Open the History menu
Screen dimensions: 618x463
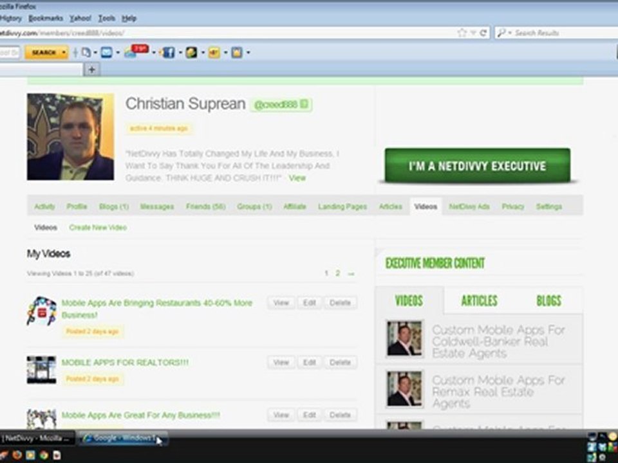11,18
